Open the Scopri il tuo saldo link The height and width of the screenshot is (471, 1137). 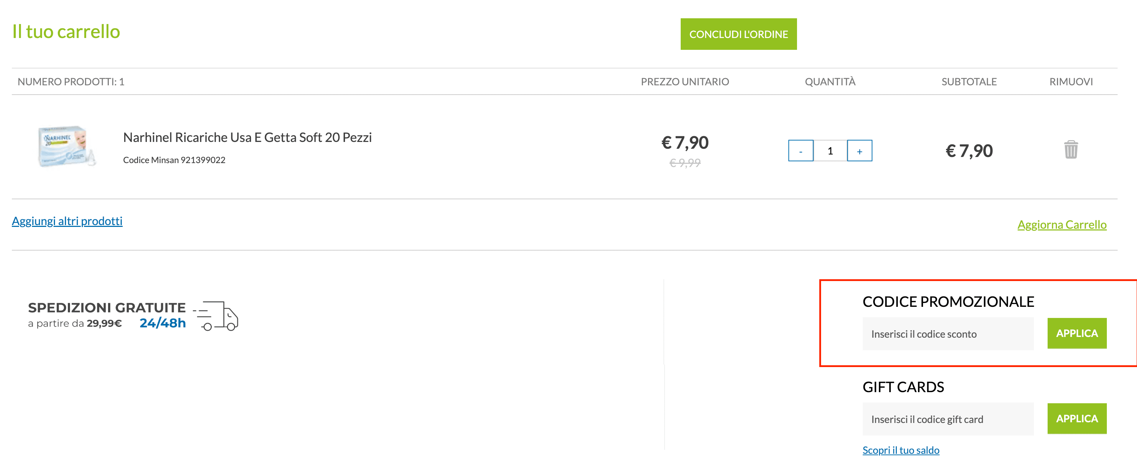pyautogui.click(x=900, y=450)
